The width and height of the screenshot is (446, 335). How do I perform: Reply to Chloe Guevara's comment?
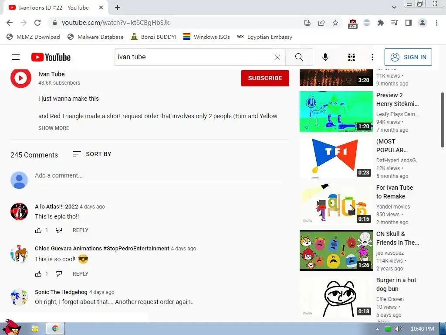coord(81,274)
